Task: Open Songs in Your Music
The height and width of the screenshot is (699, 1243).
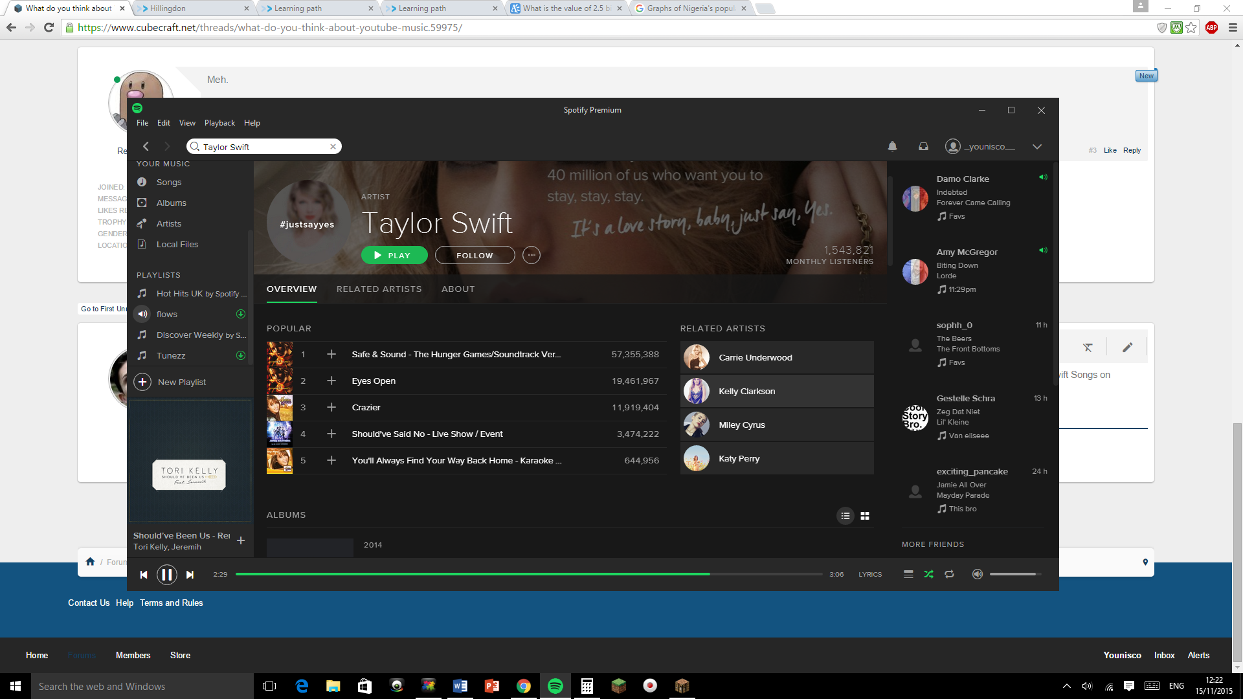Action: (168, 182)
